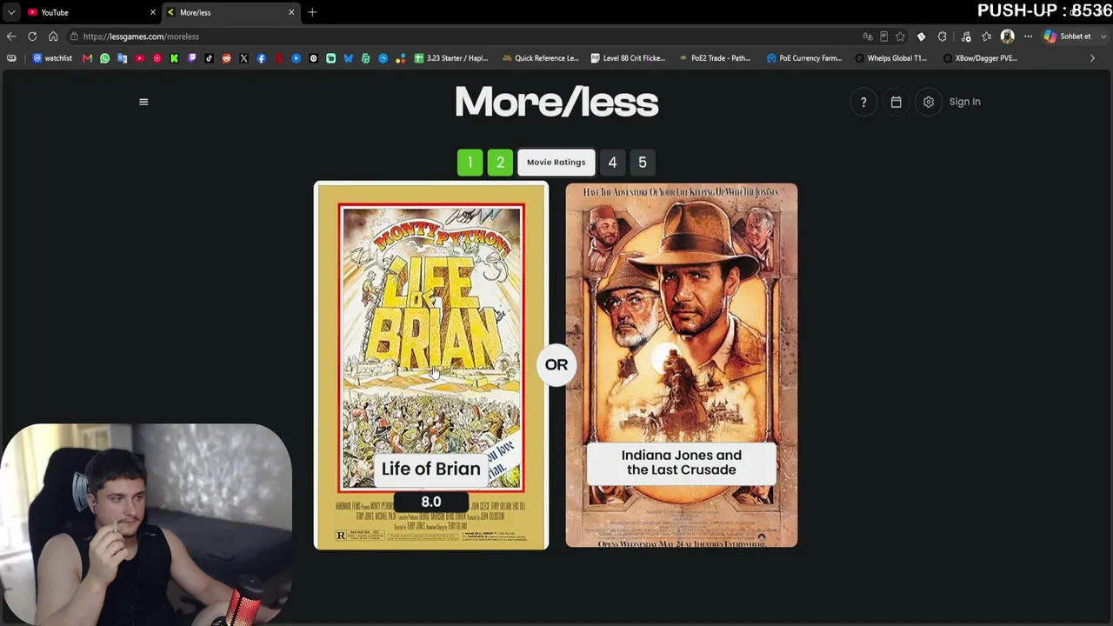Screen dimensions: 1113x626
Task: Select the Movie Ratings round tab
Action: tap(556, 163)
